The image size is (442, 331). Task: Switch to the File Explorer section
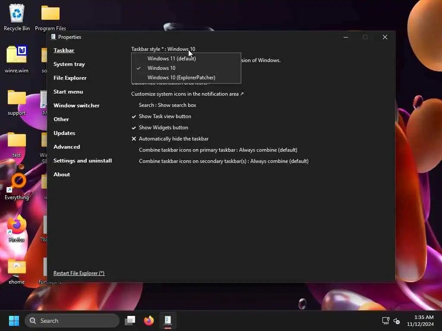70,78
